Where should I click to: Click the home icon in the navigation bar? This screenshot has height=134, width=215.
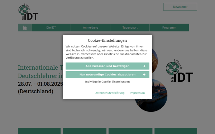pos(25,28)
